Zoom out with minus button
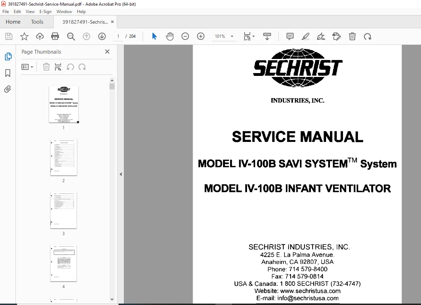The height and width of the screenshot is (305, 421). [x=185, y=36]
